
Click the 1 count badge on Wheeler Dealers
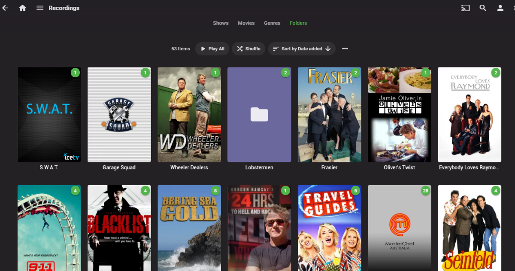[x=215, y=73]
